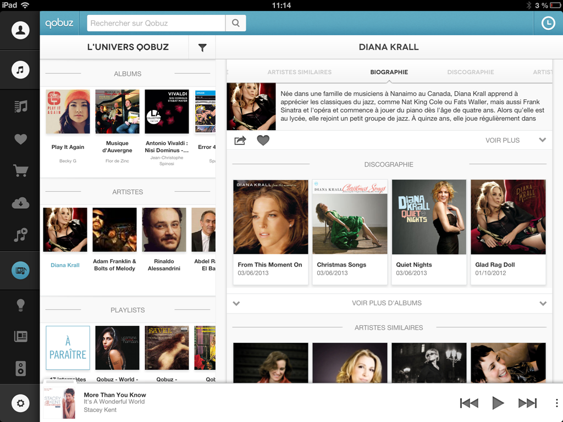The height and width of the screenshot is (422, 563).
Task: Click the Flor de Zinc artist text
Action: pyautogui.click(x=117, y=161)
